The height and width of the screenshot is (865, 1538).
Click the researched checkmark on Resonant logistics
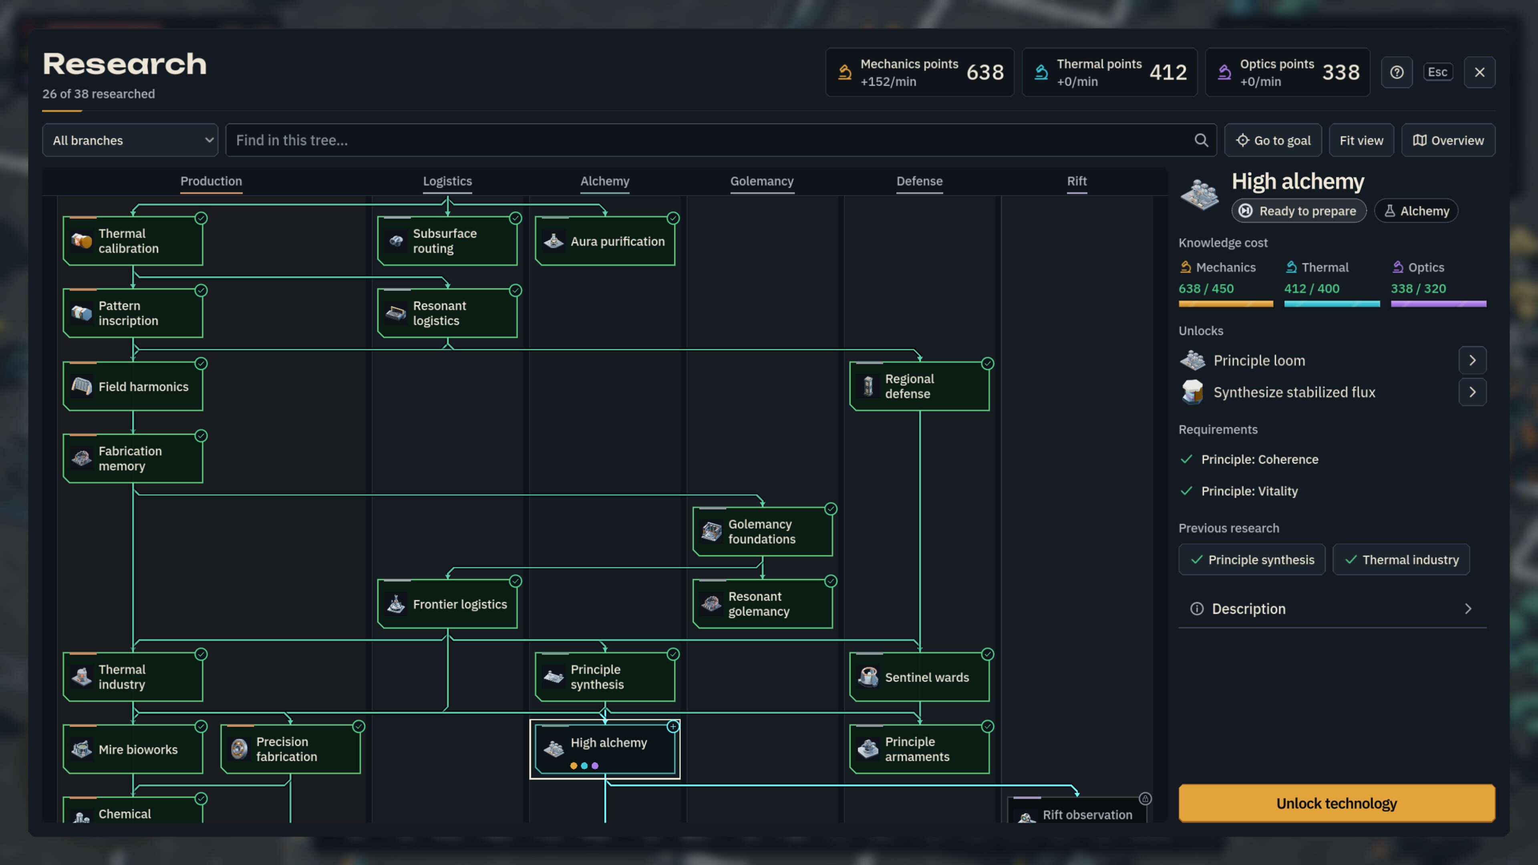(x=516, y=291)
